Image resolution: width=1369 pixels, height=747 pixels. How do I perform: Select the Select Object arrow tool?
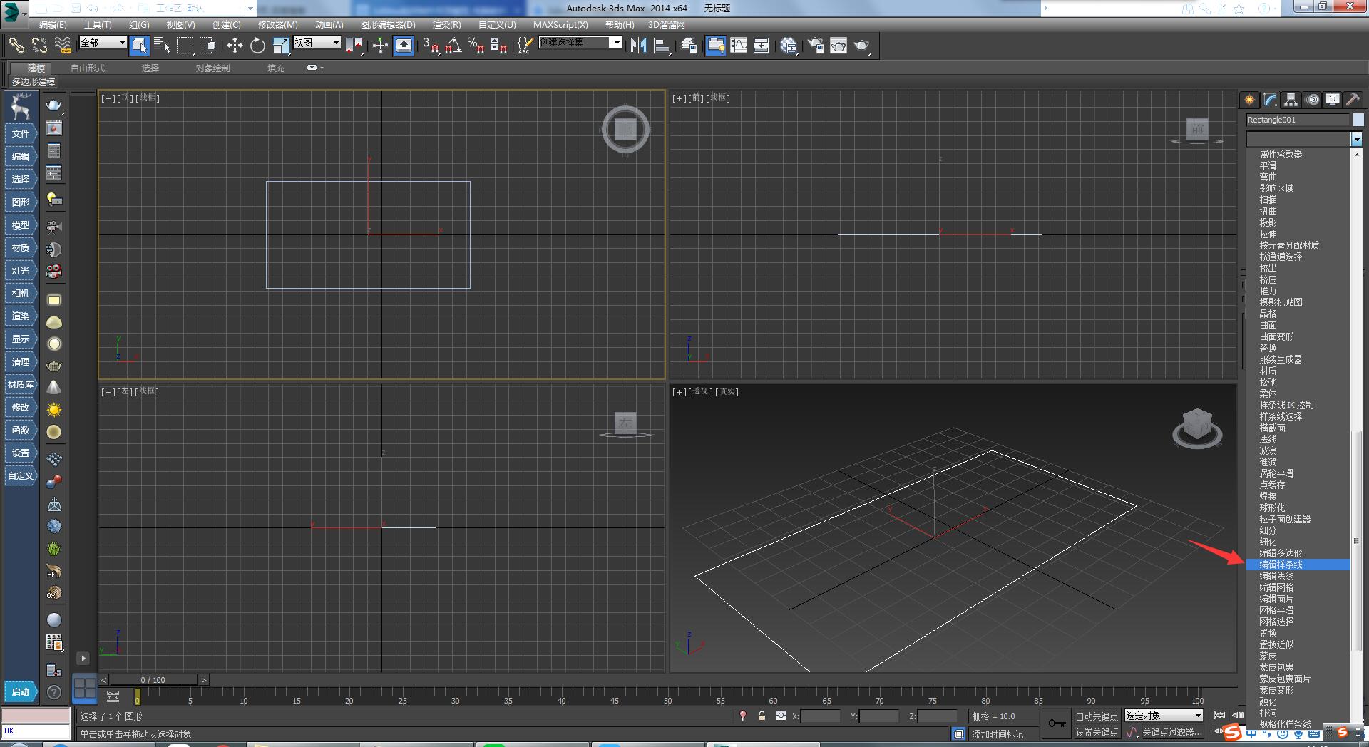[x=140, y=46]
